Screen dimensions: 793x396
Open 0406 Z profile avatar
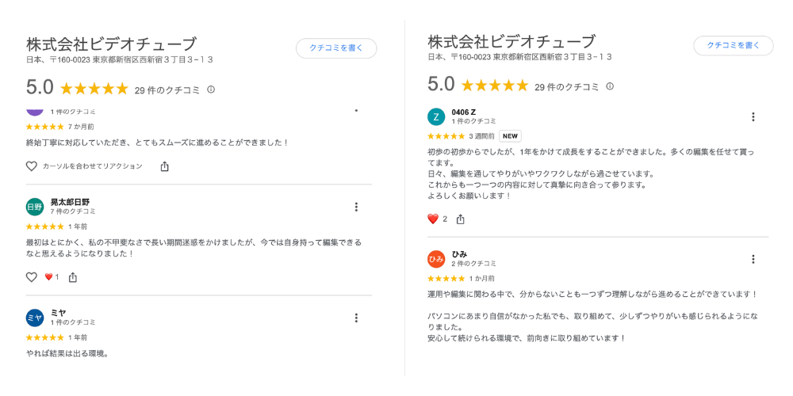[x=436, y=116]
